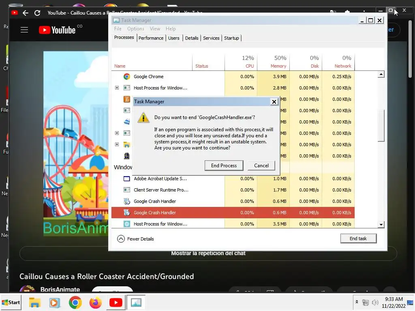Expand the process row above the folder icon row
Viewport: 415px width, 311px height.
point(117,133)
